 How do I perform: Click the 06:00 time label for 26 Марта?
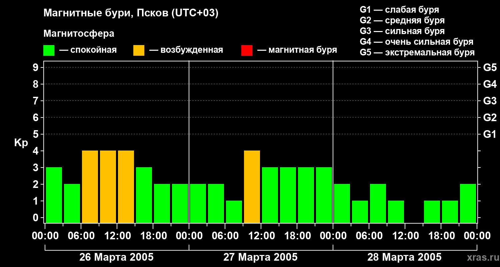(81, 236)
